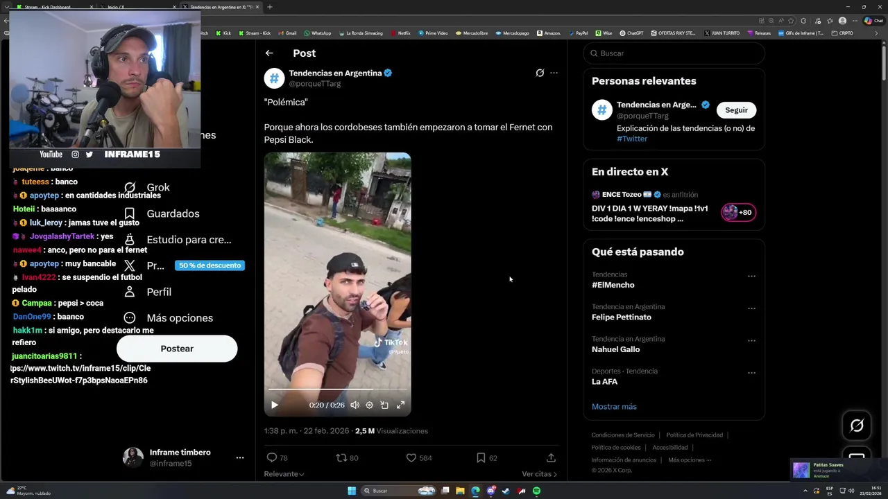Click the share icon under the post
Image resolution: width=888 pixels, height=499 pixels.
(551, 457)
